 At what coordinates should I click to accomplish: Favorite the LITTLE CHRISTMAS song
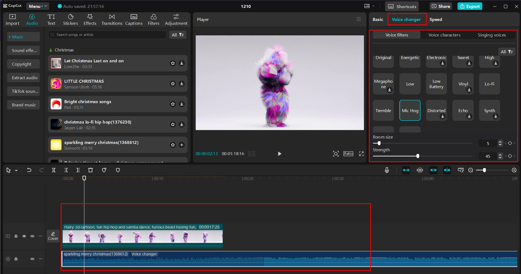tap(173, 83)
